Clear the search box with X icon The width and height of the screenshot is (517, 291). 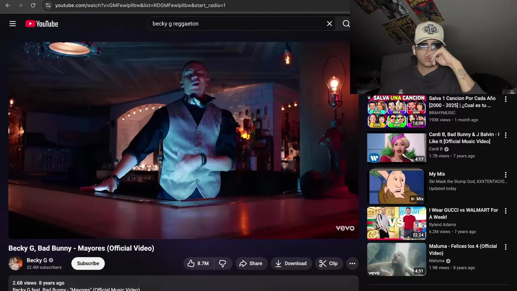[x=330, y=24]
